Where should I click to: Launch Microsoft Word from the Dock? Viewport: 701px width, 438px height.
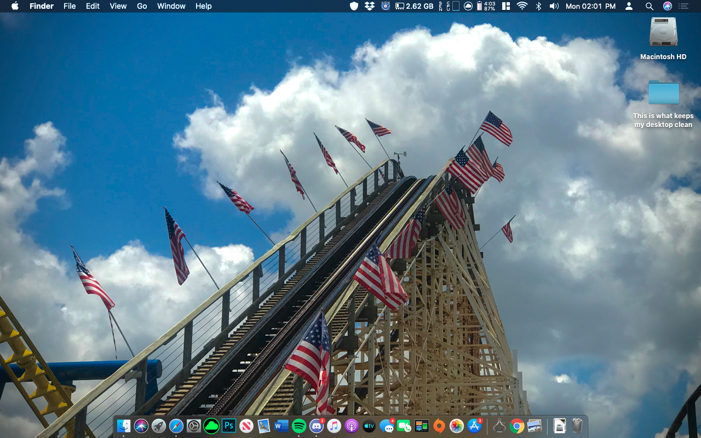(x=281, y=425)
